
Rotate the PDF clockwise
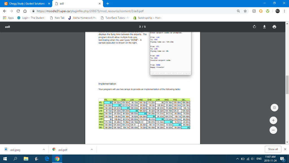(x=255, y=27)
